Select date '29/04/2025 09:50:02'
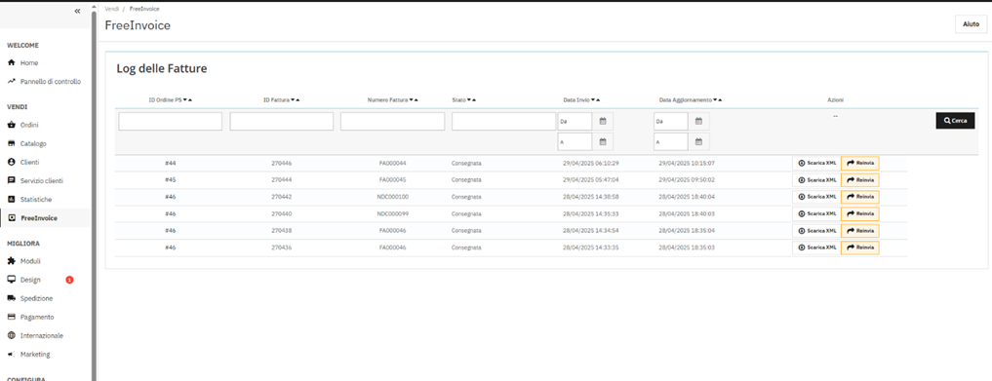992x381 pixels. [687, 180]
